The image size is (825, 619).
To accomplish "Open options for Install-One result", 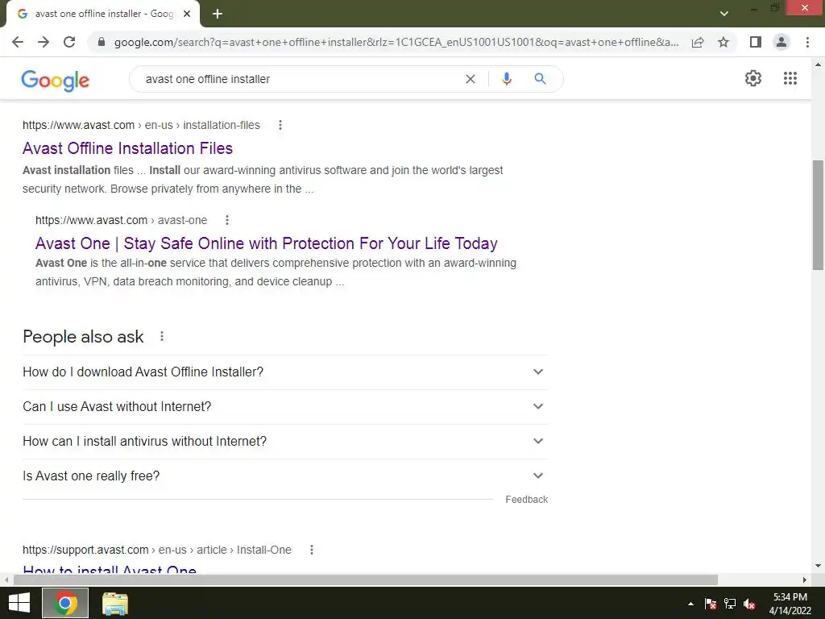I will (312, 550).
